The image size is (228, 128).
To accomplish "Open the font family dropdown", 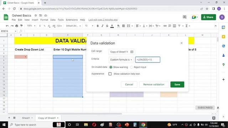I will 73,26.
